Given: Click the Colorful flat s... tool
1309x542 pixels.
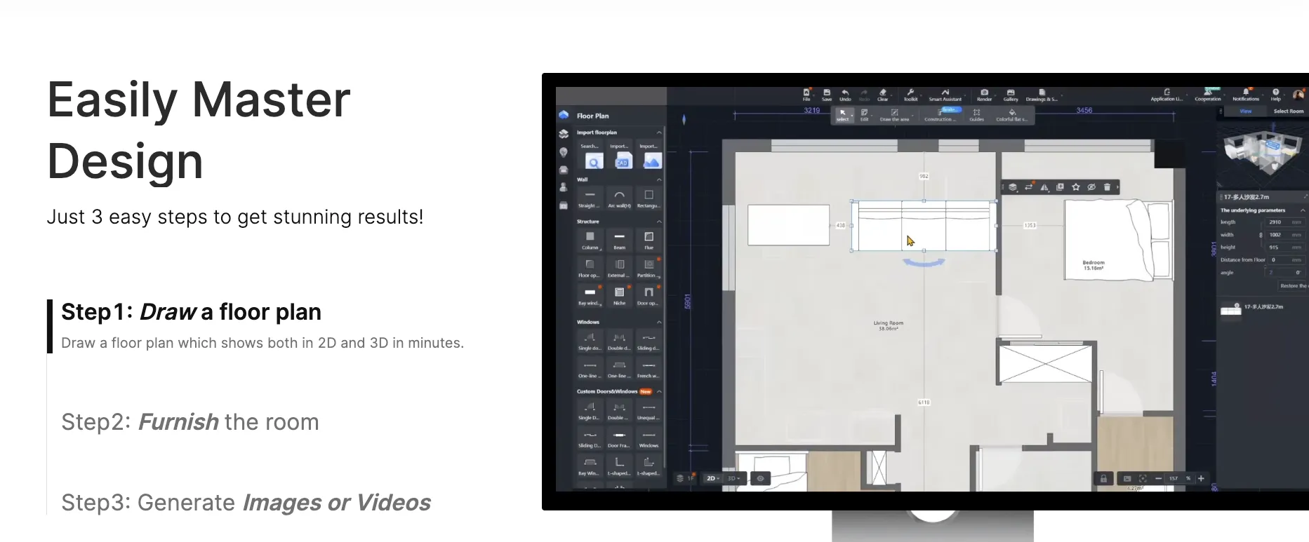Looking at the screenshot, I should click(1011, 115).
